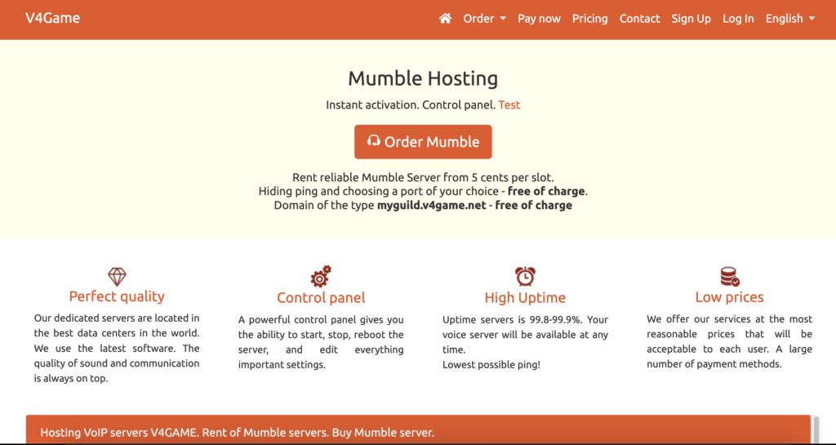The image size is (836, 445).
Task: Click the Sign Up link
Action: point(691,19)
